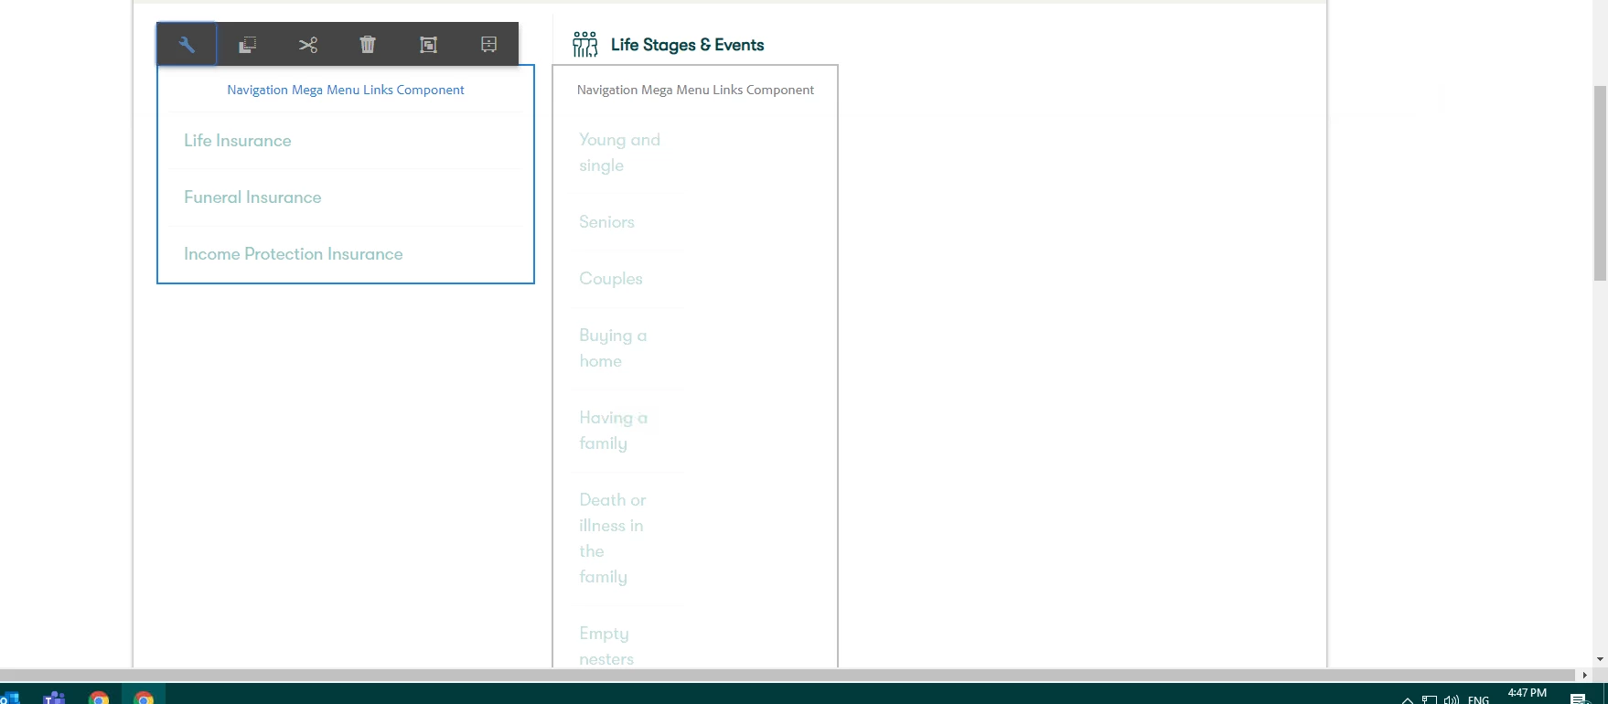Cut the component with scissors icon

(x=307, y=44)
